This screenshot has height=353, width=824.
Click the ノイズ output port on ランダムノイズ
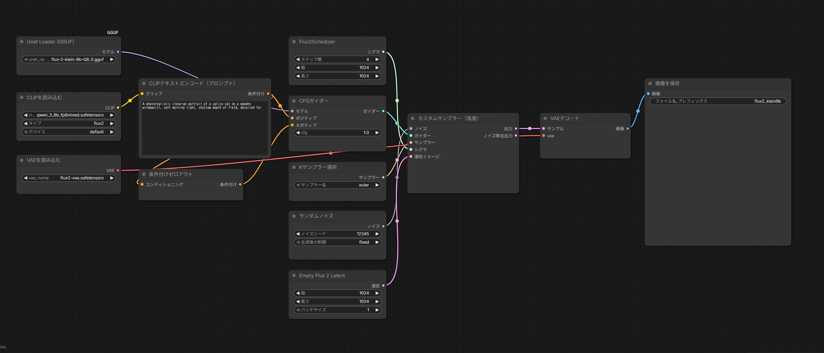(x=383, y=226)
